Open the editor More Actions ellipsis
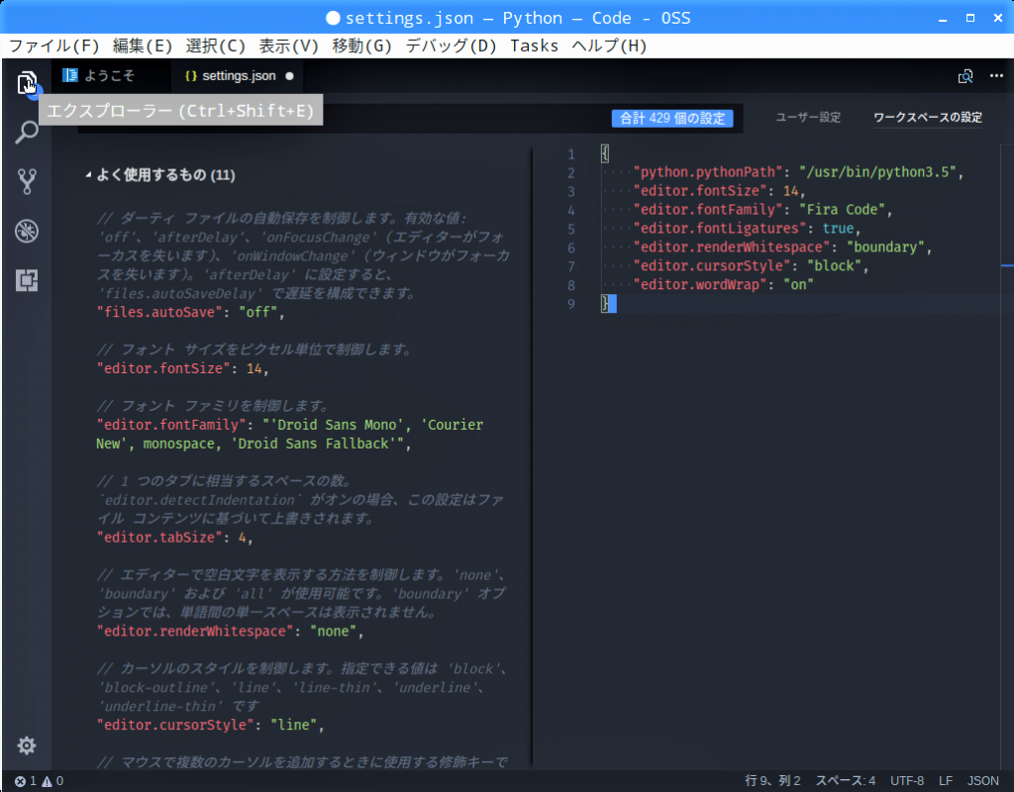Screen dimensions: 1014x792 [996, 76]
